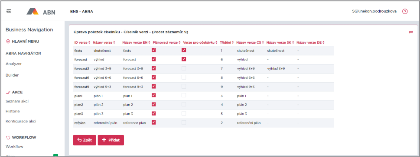Click the Hlavní menu location pin icon
420x157 pixels.
(x=8, y=42)
